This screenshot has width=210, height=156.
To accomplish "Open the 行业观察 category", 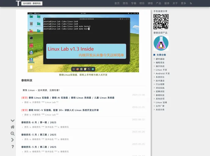I will (x=160, y=84).
